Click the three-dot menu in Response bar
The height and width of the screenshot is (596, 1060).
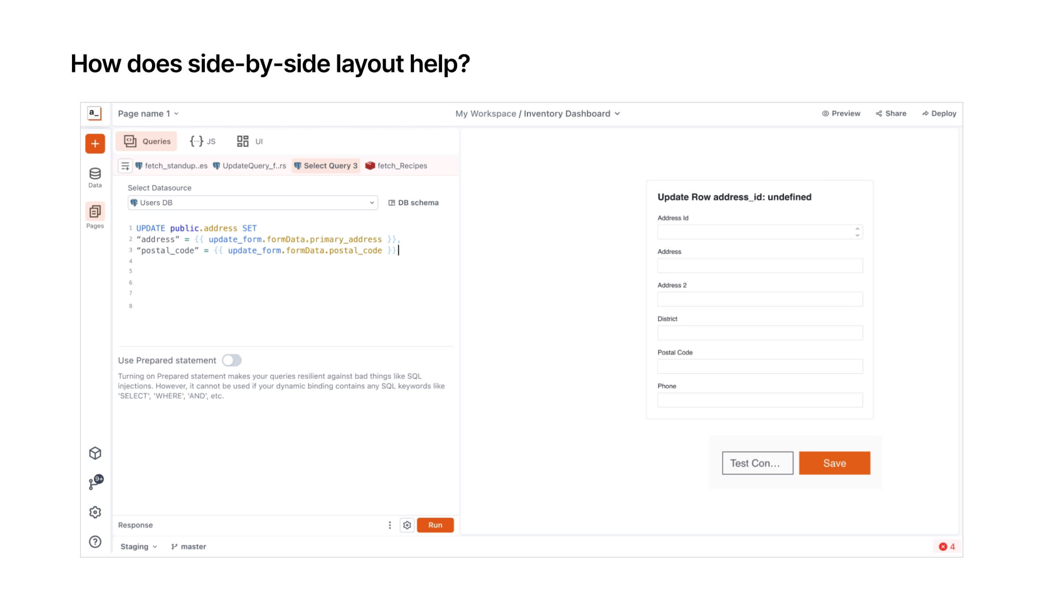390,525
